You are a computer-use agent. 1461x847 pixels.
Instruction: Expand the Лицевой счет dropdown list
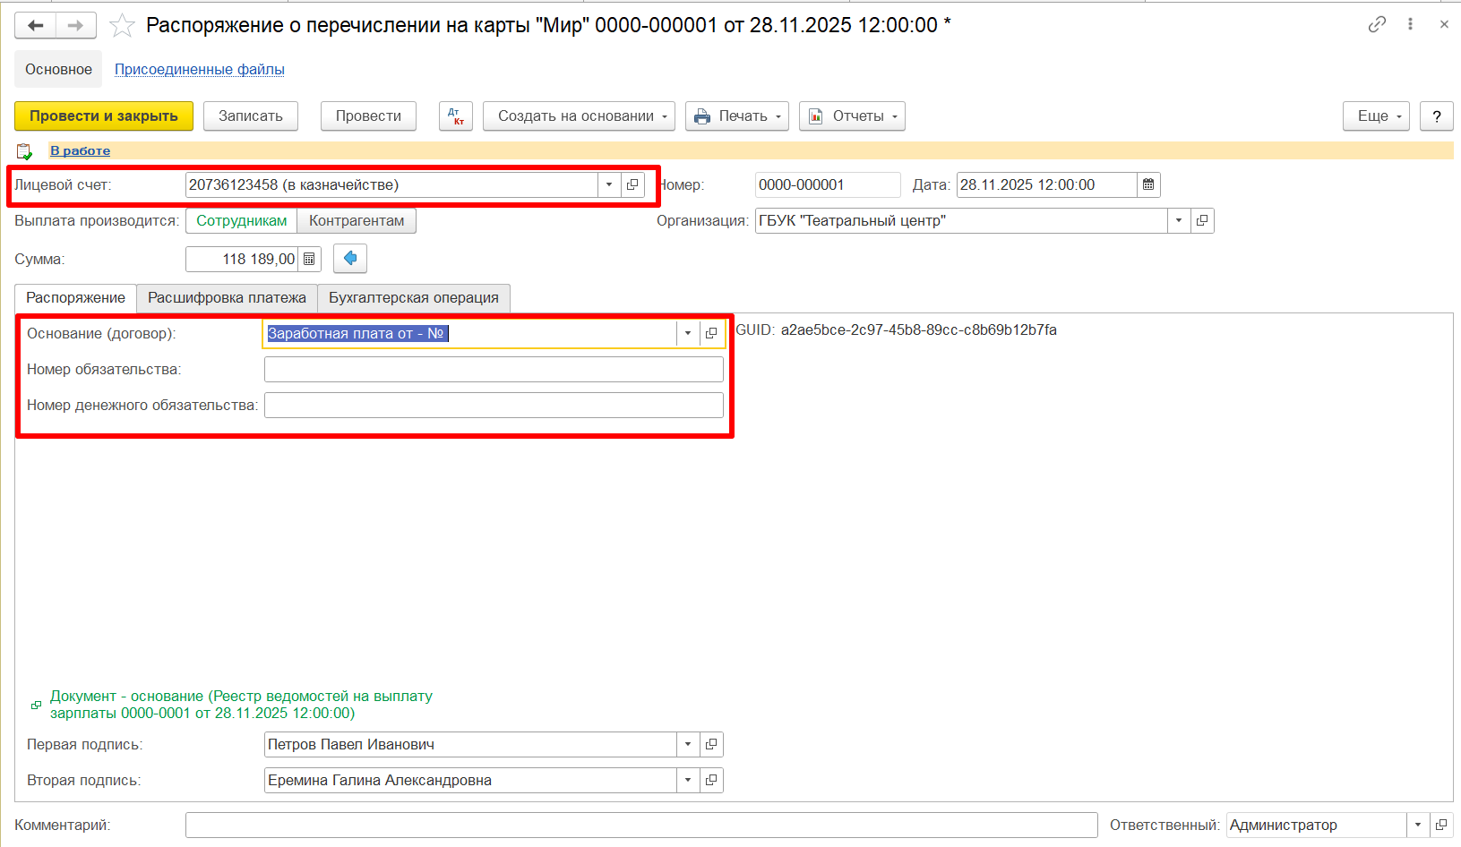click(x=609, y=185)
